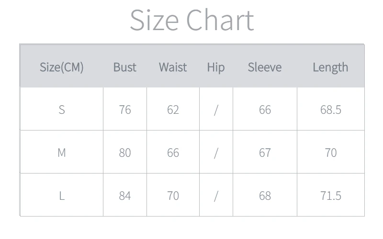Select the Hip column header
Image resolution: width=383 pixels, height=239 pixels.
pos(215,67)
